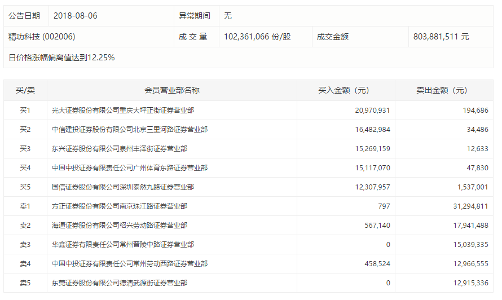This screenshot has width=502, height=300.
Task: Select the 光大证券 重庆大坪正街 branch name
Action: pyautogui.click(x=122, y=111)
